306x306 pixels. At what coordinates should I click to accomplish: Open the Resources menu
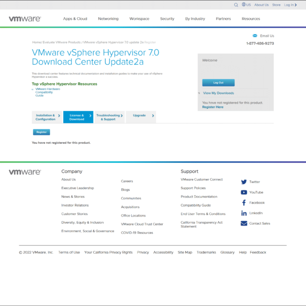click(x=251, y=19)
